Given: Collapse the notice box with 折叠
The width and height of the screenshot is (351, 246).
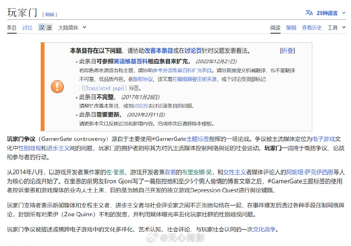Looking at the screenshot, I should point(287,50).
